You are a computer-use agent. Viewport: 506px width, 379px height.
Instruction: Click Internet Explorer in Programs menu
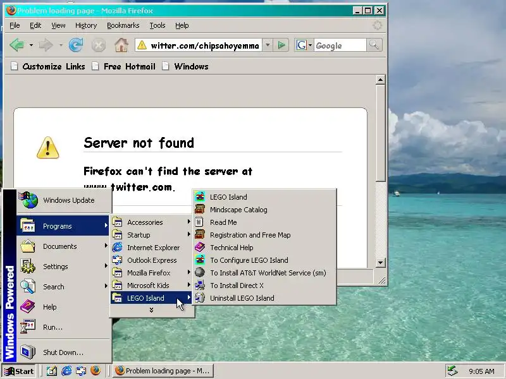[x=151, y=248]
